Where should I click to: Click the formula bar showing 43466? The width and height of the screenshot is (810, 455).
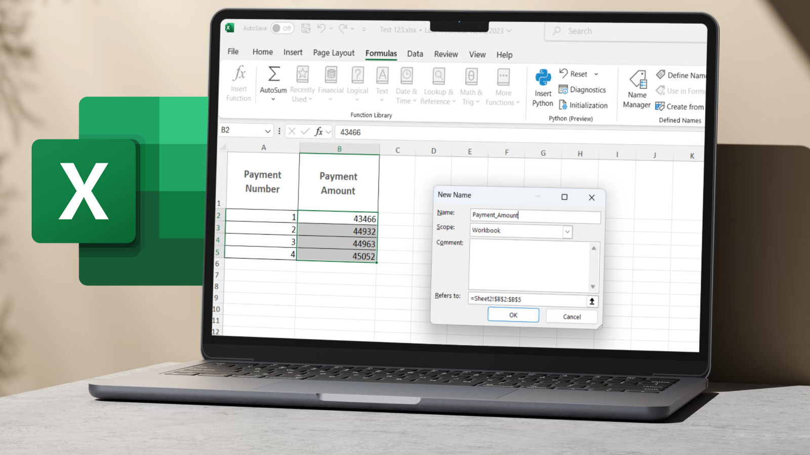point(520,134)
